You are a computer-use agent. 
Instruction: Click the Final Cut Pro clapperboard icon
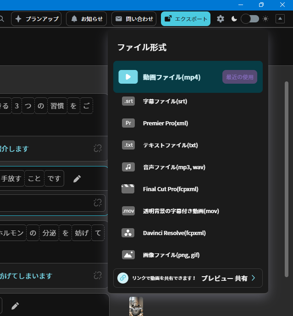click(128, 189)
